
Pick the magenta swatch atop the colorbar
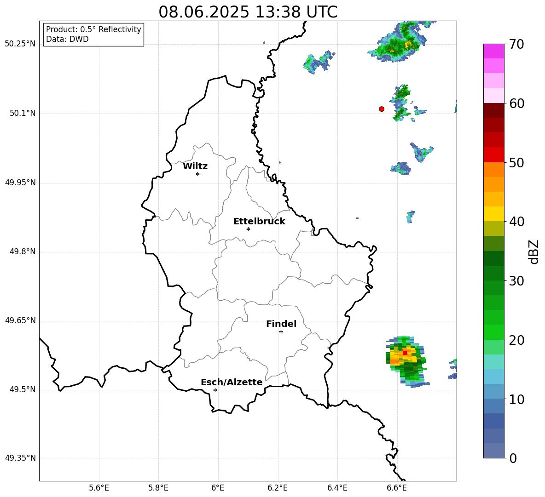point(494,51)
